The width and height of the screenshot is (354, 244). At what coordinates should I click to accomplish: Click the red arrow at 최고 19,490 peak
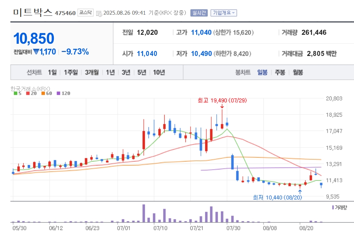click(222, 106)
